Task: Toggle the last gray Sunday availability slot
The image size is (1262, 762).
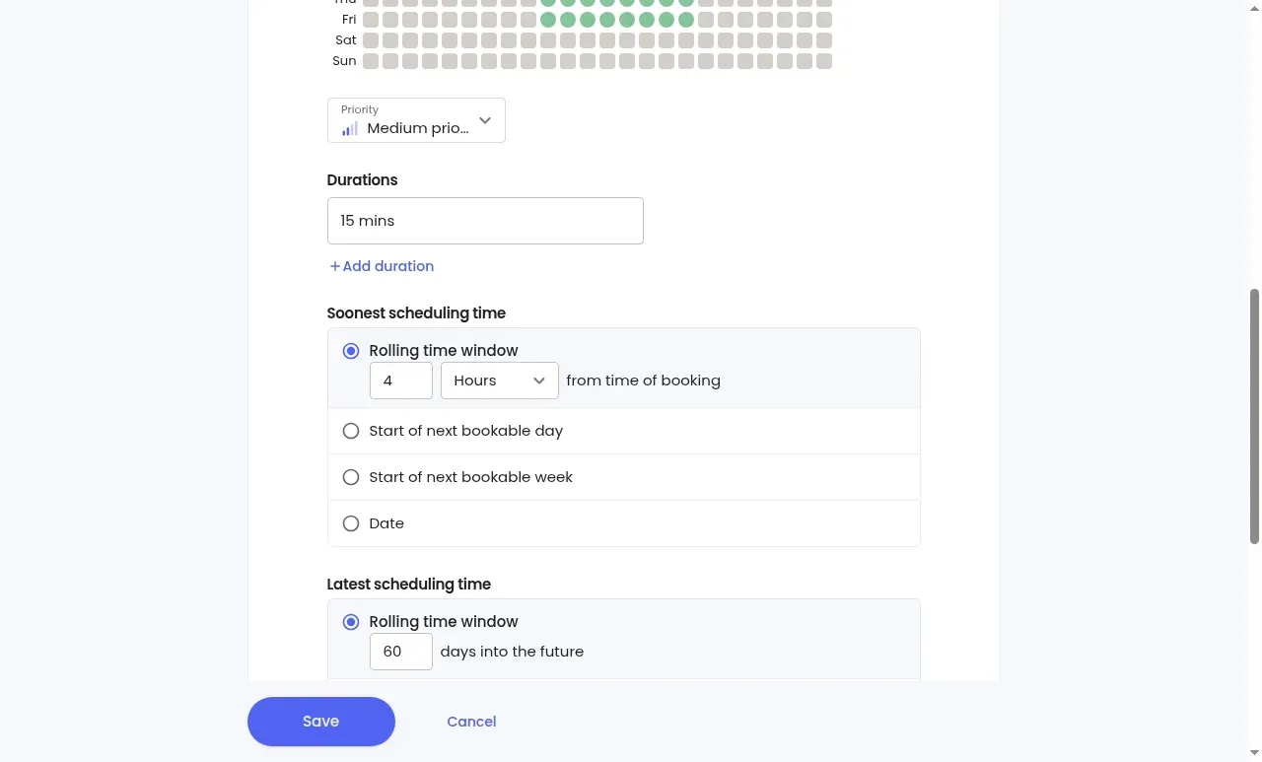Action: click(x=824, y=61)
